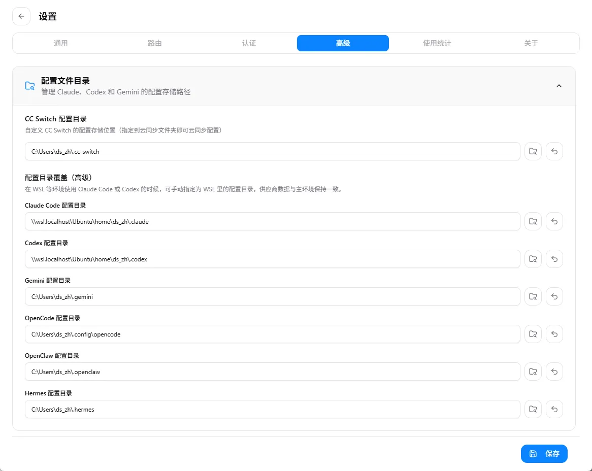Click the Claude Code 配置目录 label

[x=55, y=206]
